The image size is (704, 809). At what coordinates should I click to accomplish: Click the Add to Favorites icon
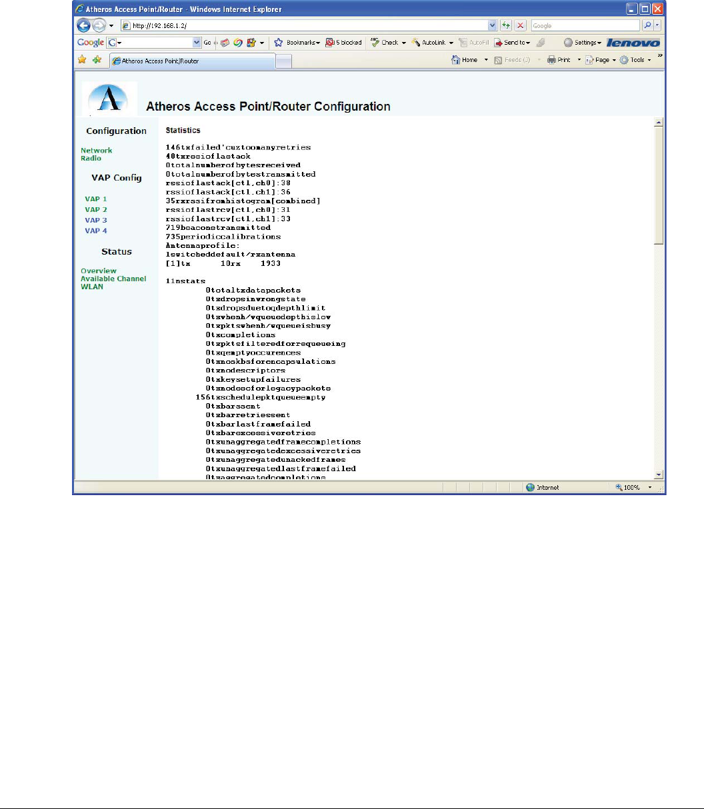97,60
